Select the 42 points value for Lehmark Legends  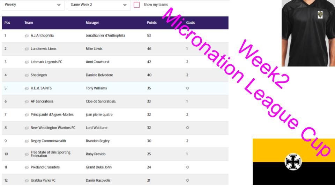pos(149,62)
